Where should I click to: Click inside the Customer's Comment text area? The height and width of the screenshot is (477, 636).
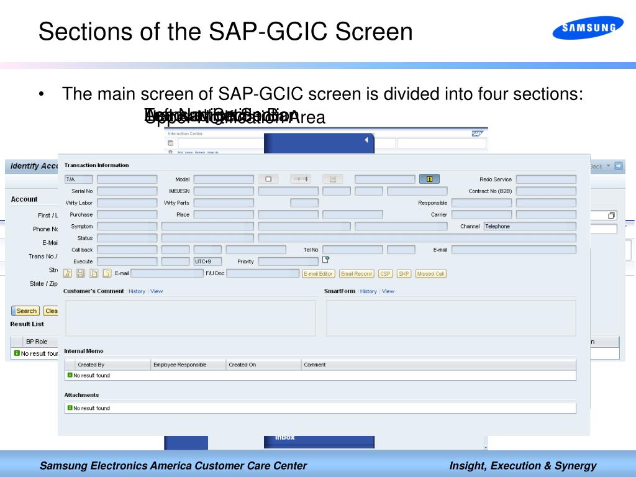pyautogui.click(x=191, y=318)
